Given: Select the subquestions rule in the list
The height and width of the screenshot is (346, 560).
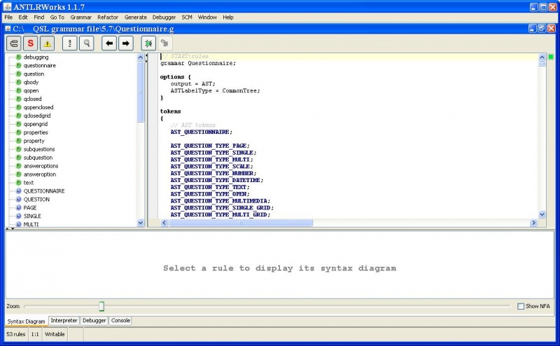Looking at the screenshot, I should point(39,149).
